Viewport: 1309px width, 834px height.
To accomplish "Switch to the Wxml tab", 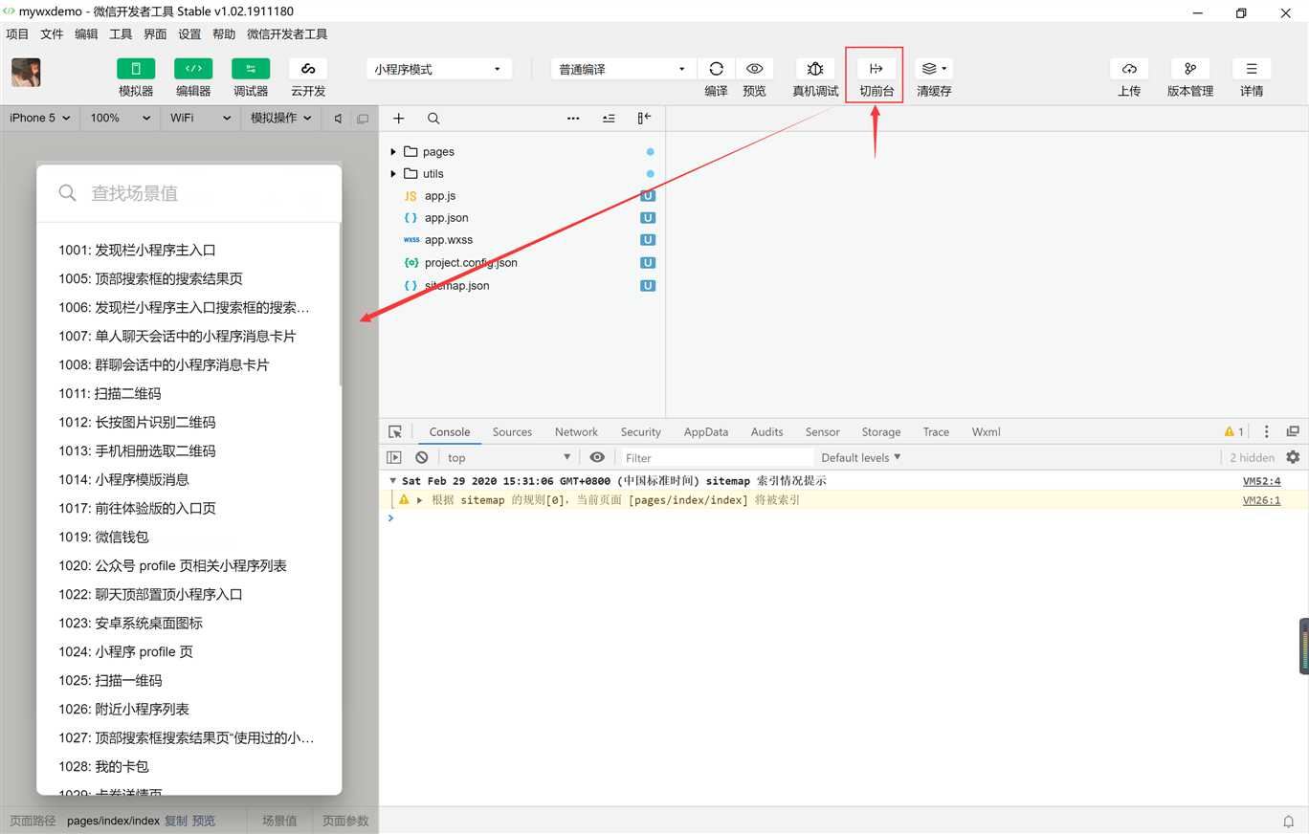I will point(986,432).
